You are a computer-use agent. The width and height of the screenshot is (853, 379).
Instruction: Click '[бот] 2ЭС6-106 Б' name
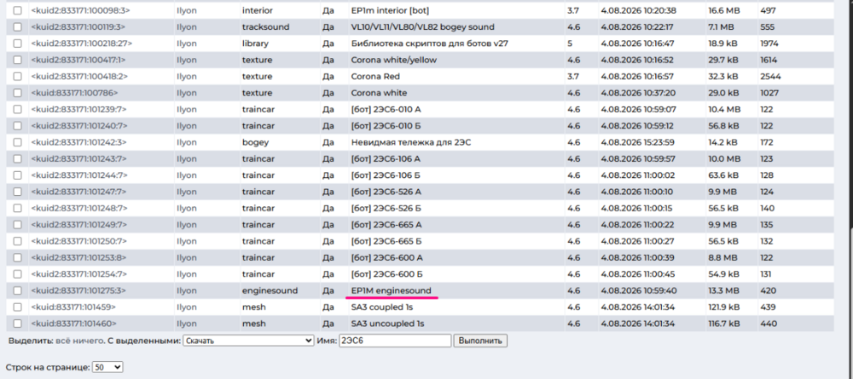click(386, 175)
